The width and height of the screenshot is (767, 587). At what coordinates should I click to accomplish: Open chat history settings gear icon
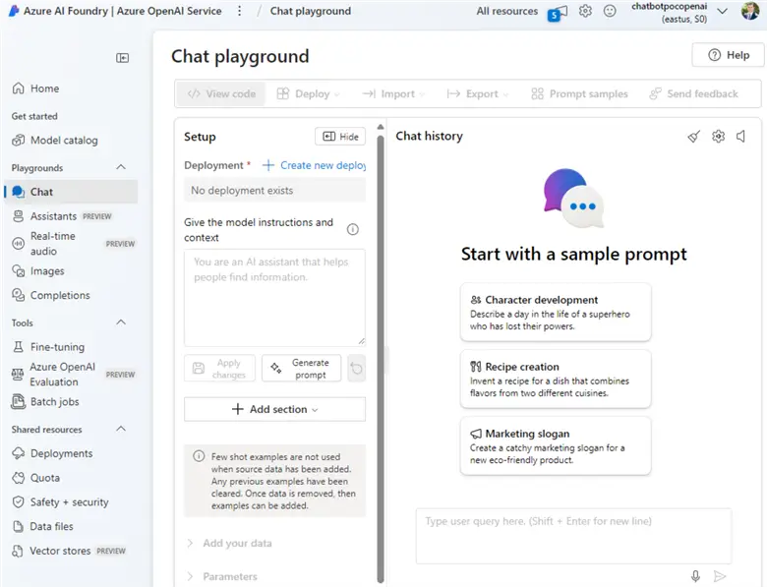tap(718, 136)
